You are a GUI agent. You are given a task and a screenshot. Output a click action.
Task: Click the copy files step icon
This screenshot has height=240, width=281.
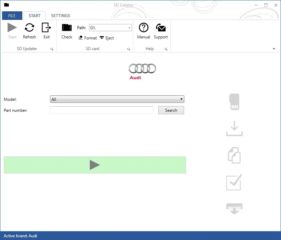tap(234, 155)
